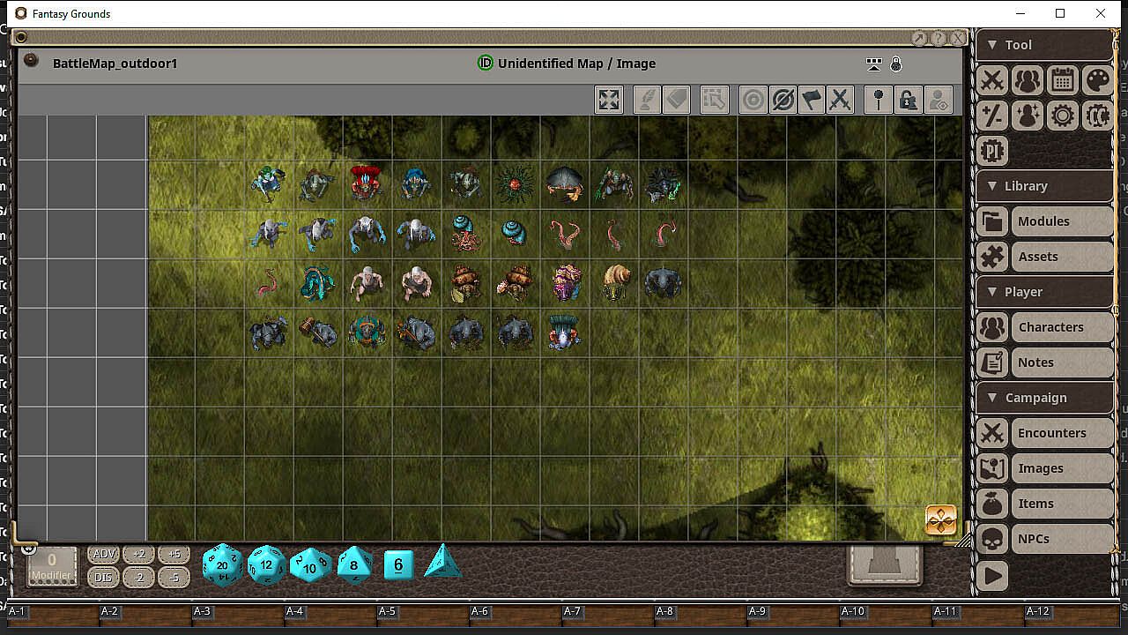
Task: Choose the selection arrow tool in image toolbar
Action: 715,100
